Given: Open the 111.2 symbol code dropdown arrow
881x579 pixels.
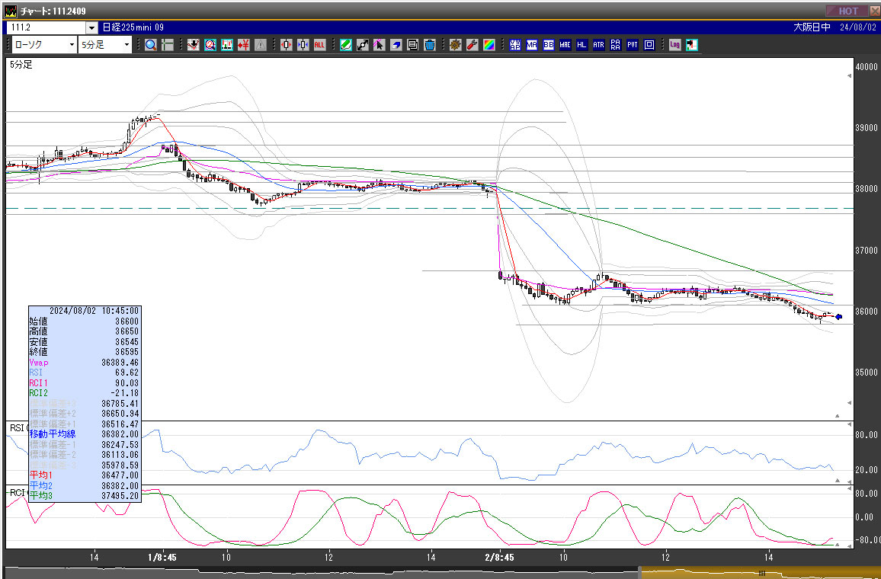Looking at the screenshot, I should [x=92, y=27].
